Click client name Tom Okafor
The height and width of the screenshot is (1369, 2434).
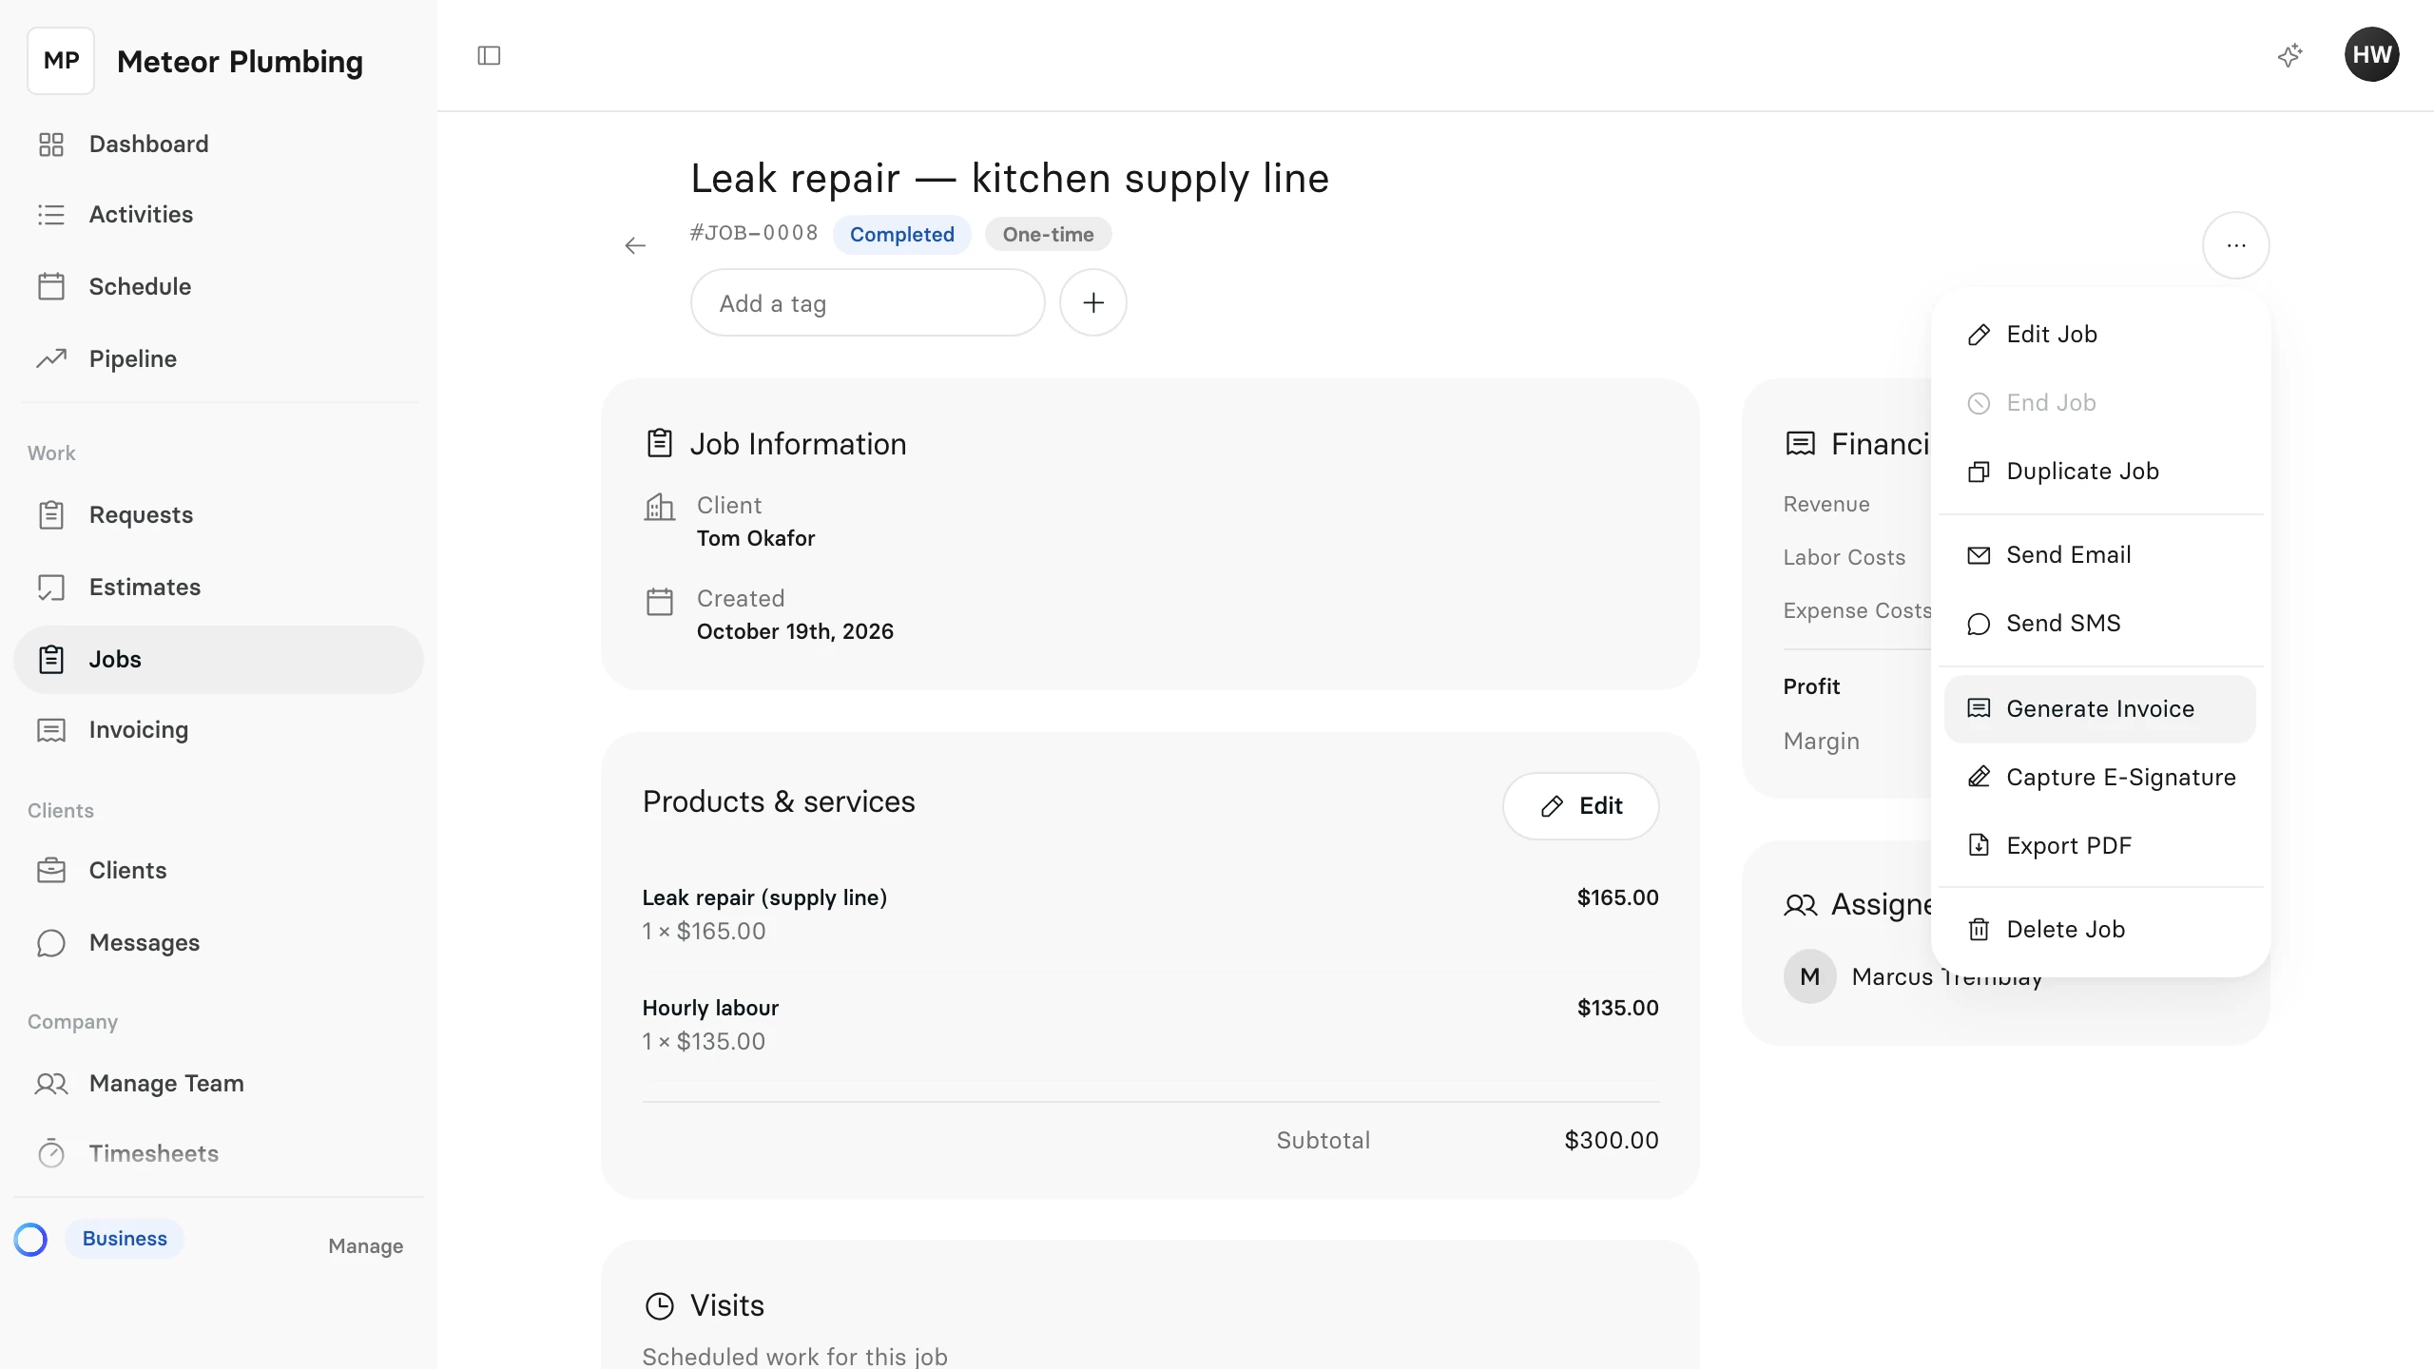pyautogui.click(x=755, y=539)
